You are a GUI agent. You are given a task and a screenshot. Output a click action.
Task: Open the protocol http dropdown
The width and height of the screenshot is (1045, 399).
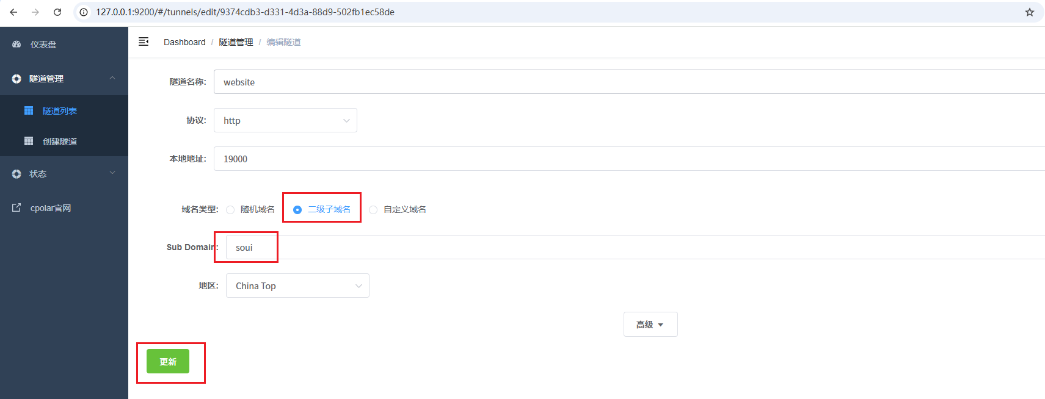click(285, 121)
